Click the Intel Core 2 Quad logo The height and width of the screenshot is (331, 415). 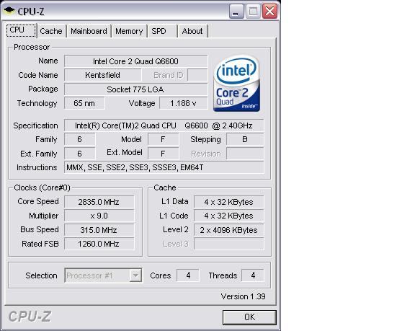click(x=236, y=83)
